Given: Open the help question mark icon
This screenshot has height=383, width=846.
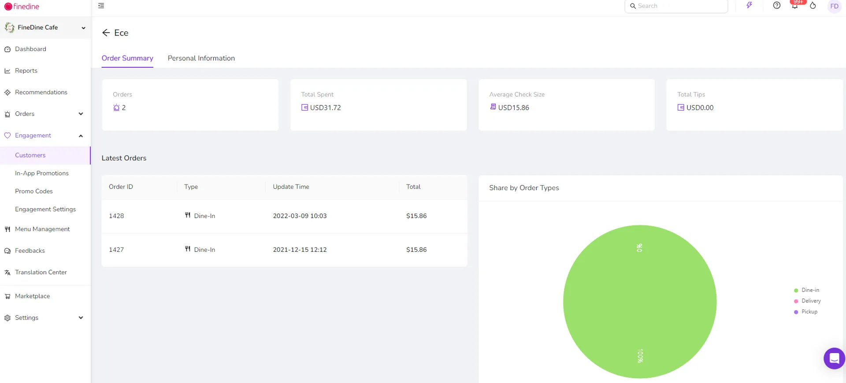Looking at the screenshot, I should 777,5.
